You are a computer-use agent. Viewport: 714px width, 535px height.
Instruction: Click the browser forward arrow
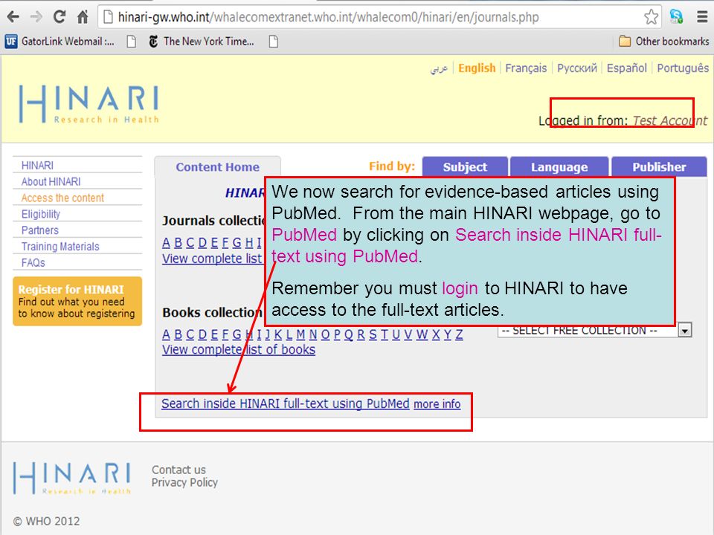[x=36, y=17]
